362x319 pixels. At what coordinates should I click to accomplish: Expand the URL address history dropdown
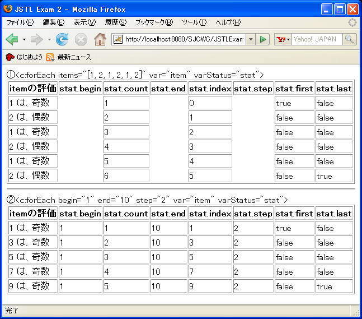251,39
